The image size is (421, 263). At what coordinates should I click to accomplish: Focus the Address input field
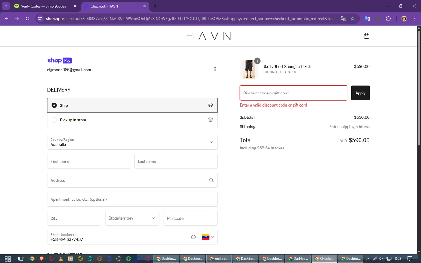point(132,180)
